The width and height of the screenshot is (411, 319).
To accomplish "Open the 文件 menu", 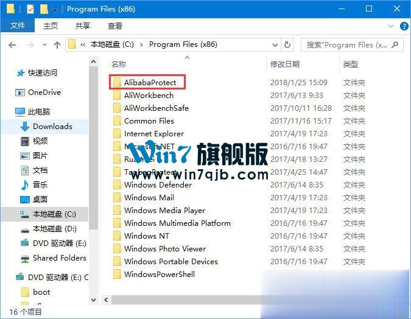I will click(18, 26).
